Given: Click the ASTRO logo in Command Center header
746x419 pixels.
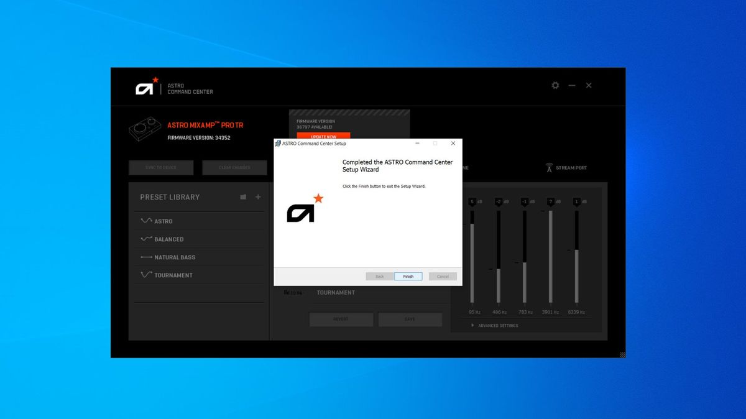Looking at the screenshot, I should pos(147,86).
